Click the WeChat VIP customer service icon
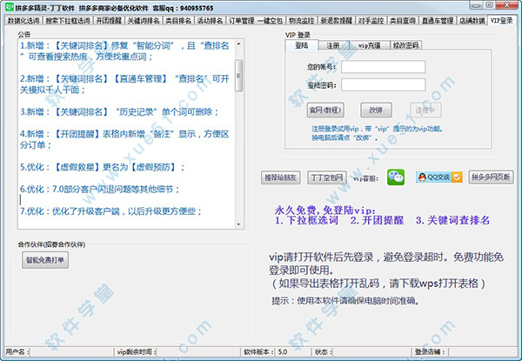522x361 pixels. [x=396, y=177]
